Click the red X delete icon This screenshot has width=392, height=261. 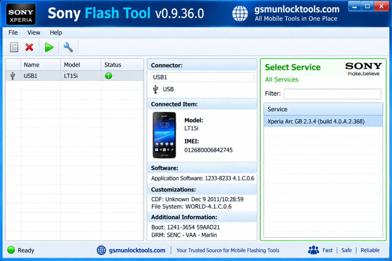29,47
